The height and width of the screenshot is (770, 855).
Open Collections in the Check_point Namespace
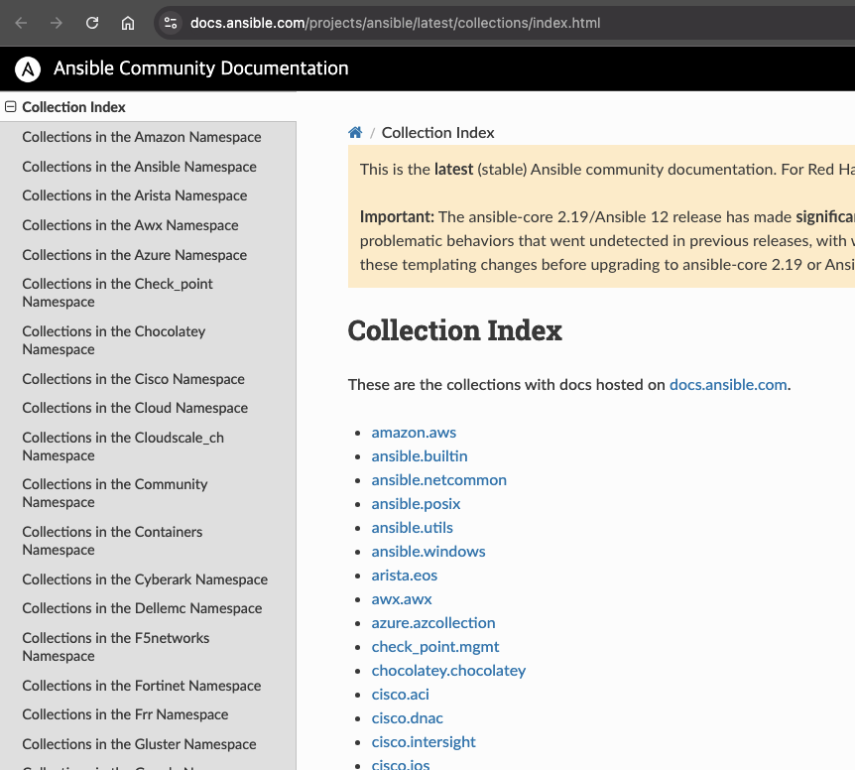[x=118, y=293]
